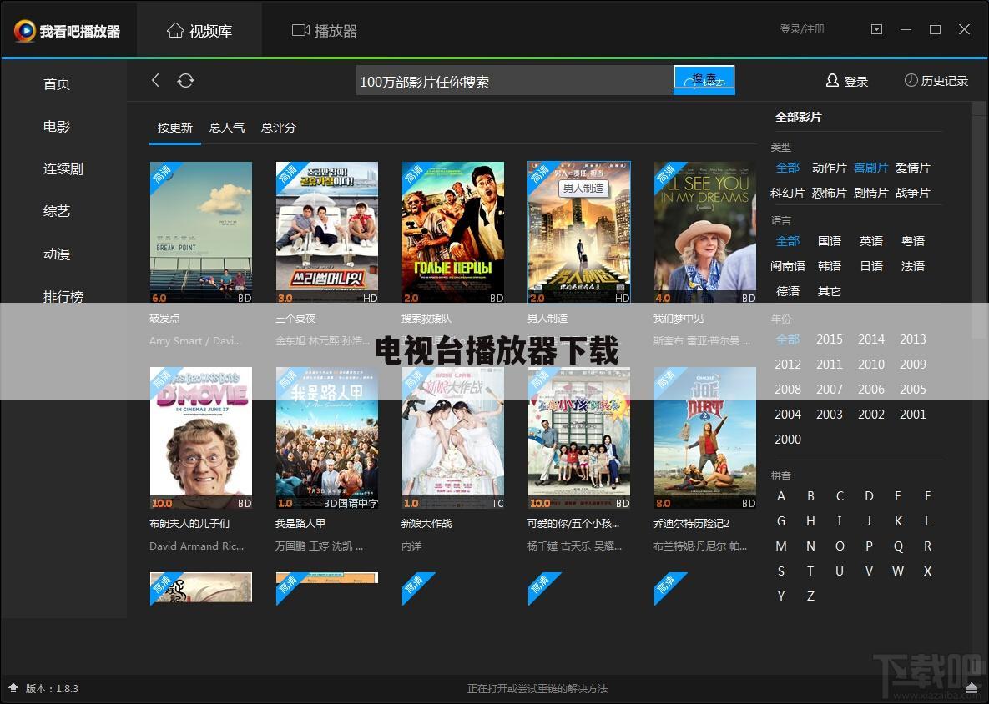
Task: Open the 我是路人甲 poster
Action: (x=326, y=438)
